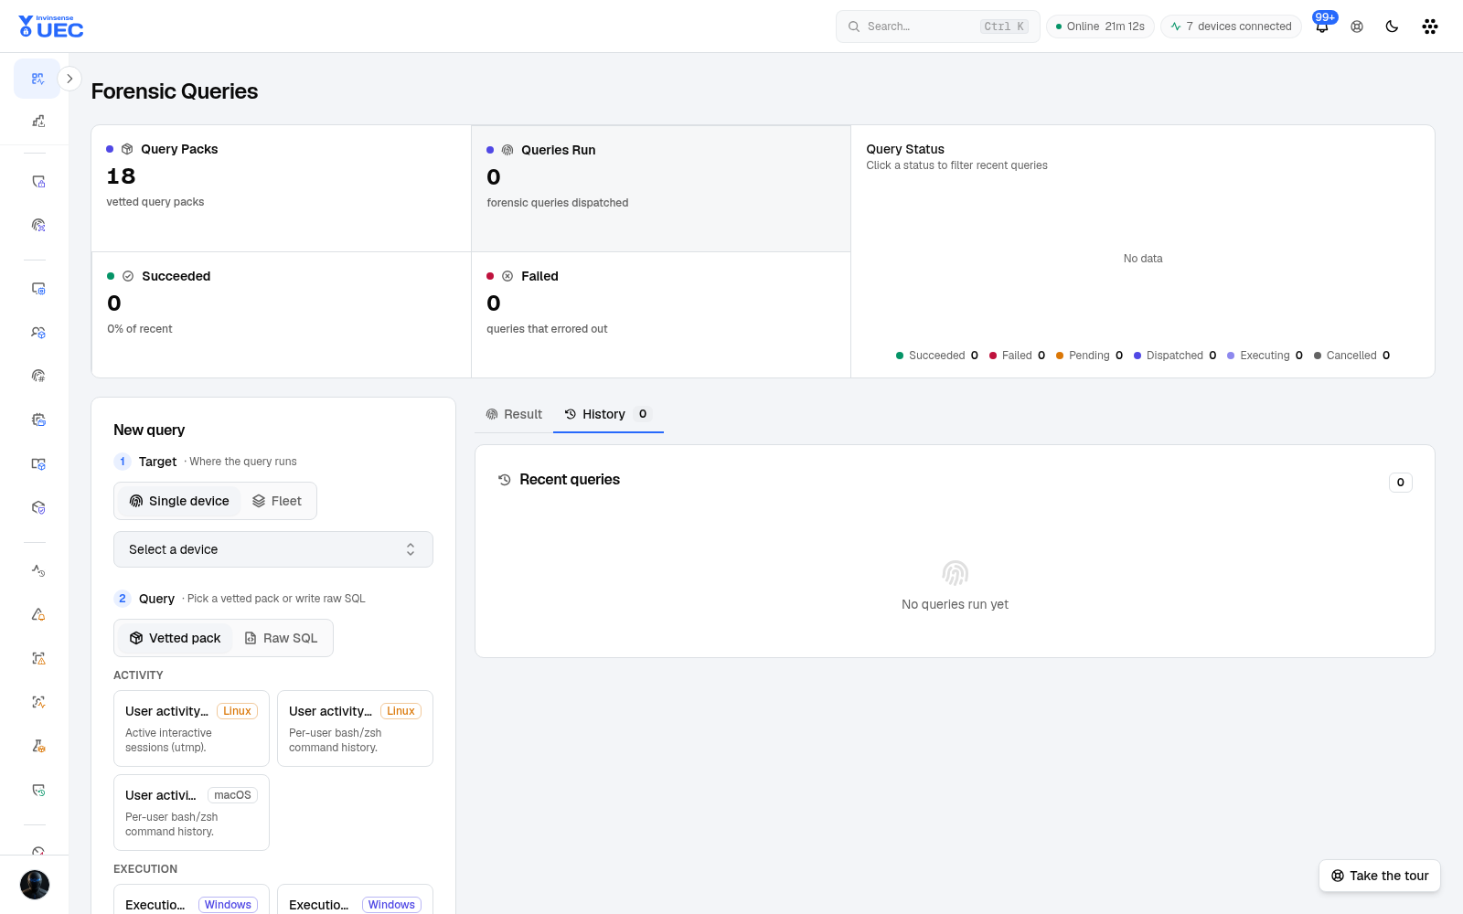Select Single device target
The height and width of the screenshot is (914, 1463).
click(179, 501)
